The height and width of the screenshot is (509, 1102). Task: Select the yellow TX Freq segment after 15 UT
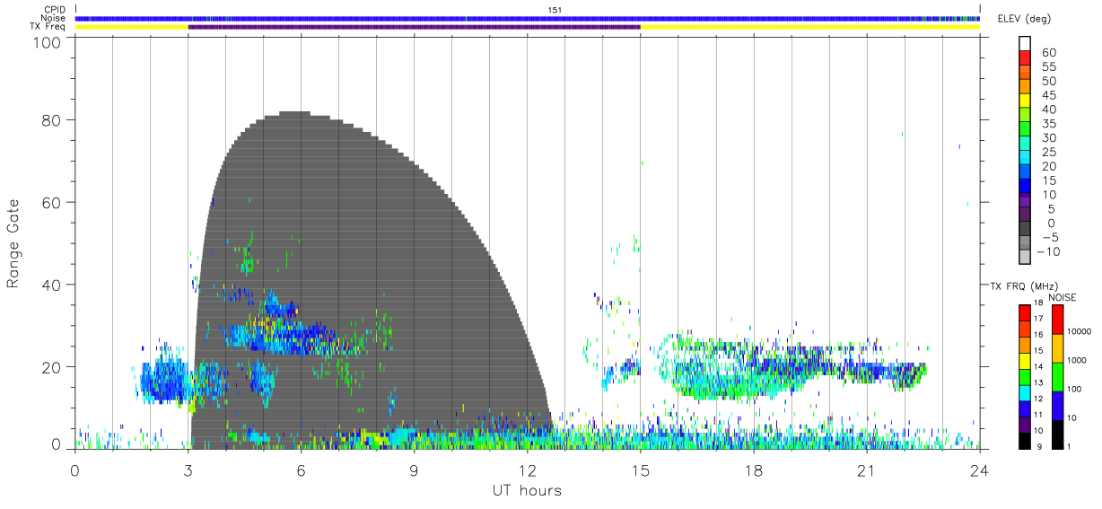click(809, 27)
